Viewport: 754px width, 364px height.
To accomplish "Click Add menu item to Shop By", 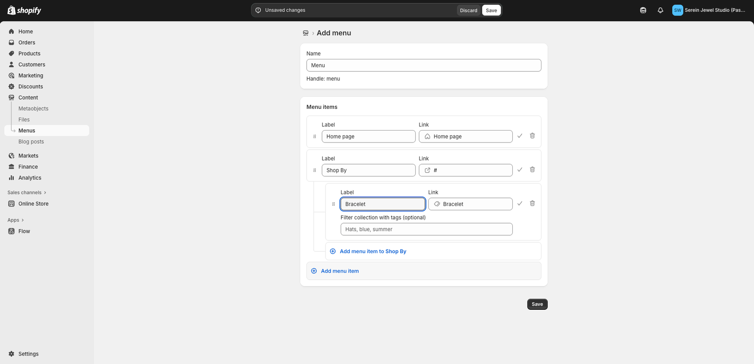I will (x=373, y=251).
